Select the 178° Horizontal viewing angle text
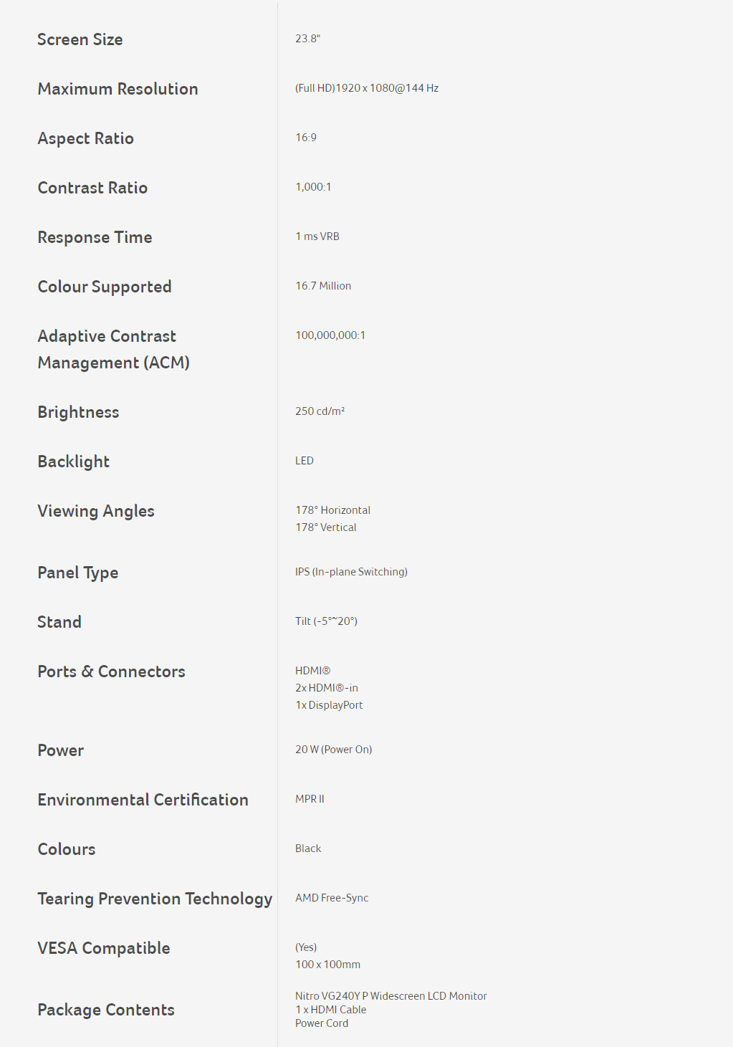 coord(333,510)
